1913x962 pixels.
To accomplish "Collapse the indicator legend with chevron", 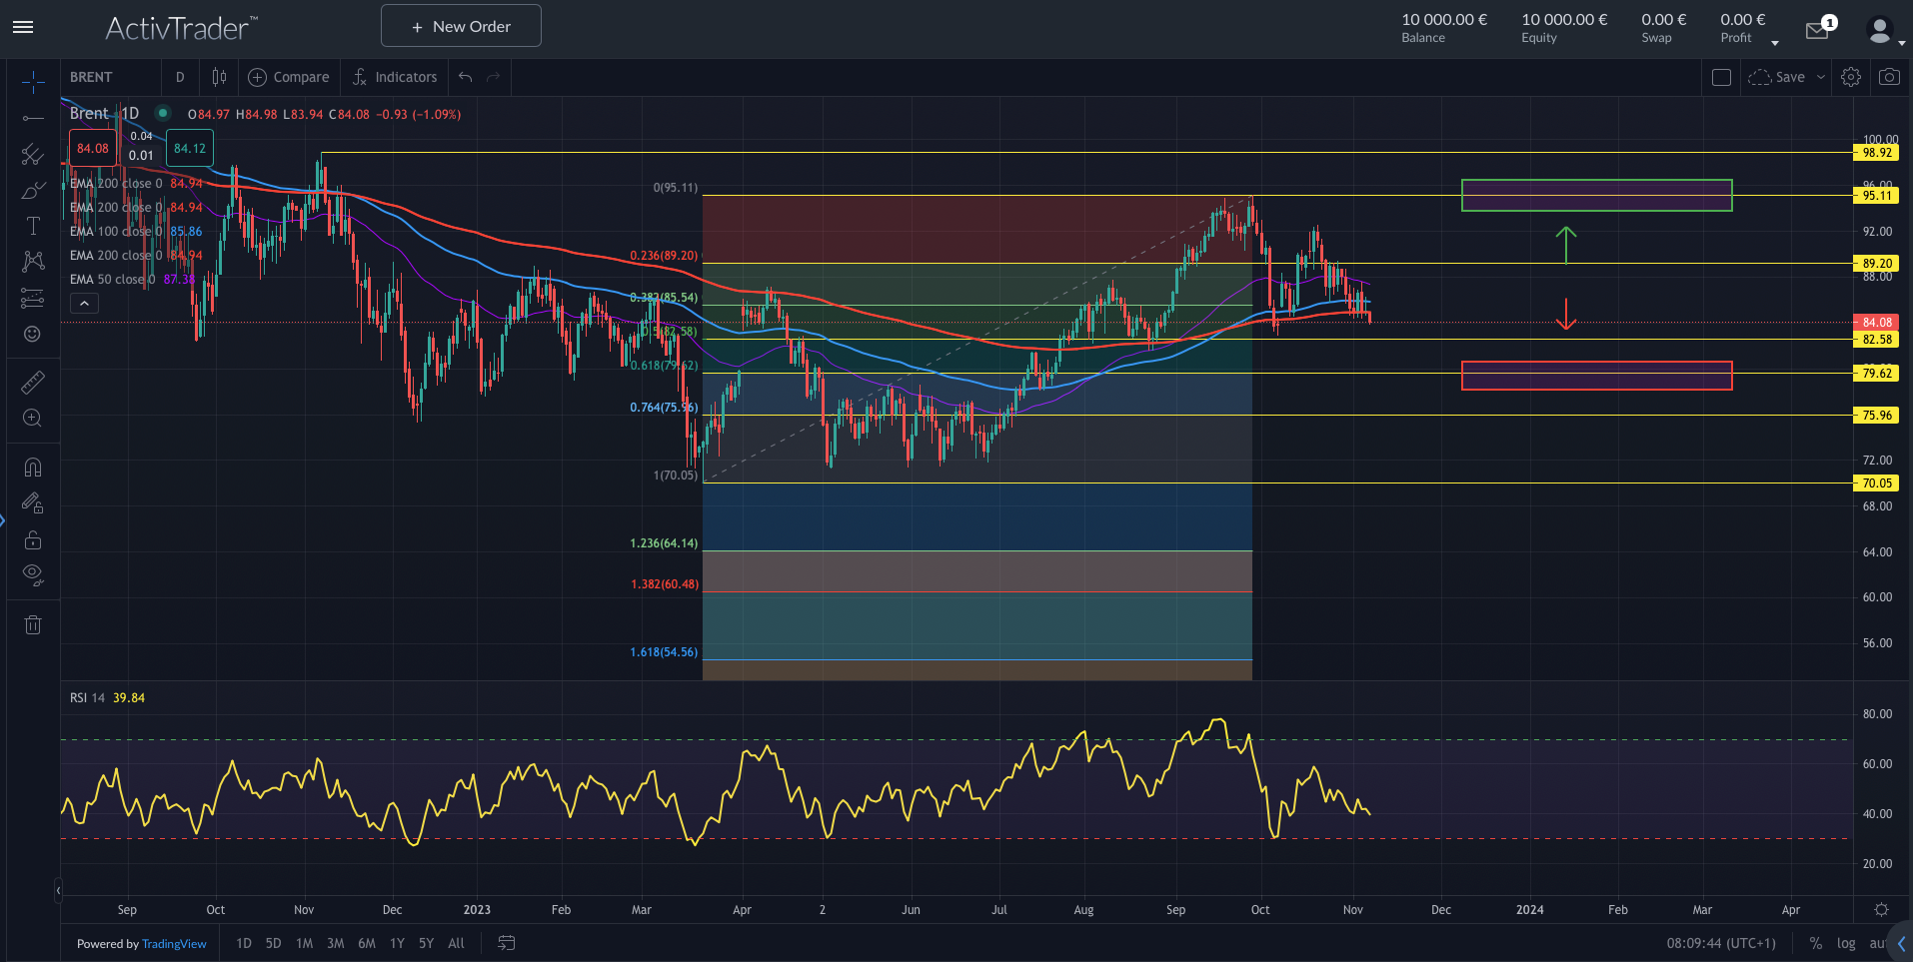I will pyautogui.click(x=84, y=304).
